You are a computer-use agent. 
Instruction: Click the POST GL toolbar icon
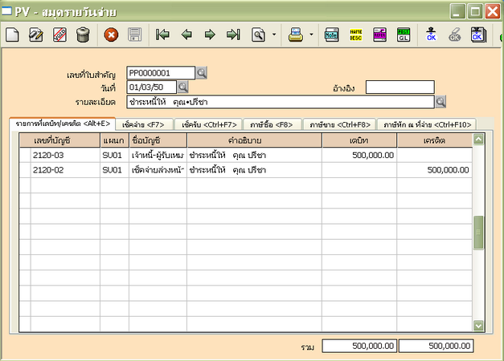tap(404, 34)
